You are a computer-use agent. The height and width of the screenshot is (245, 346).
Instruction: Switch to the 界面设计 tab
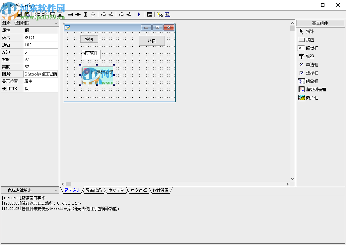click(72, 190)
